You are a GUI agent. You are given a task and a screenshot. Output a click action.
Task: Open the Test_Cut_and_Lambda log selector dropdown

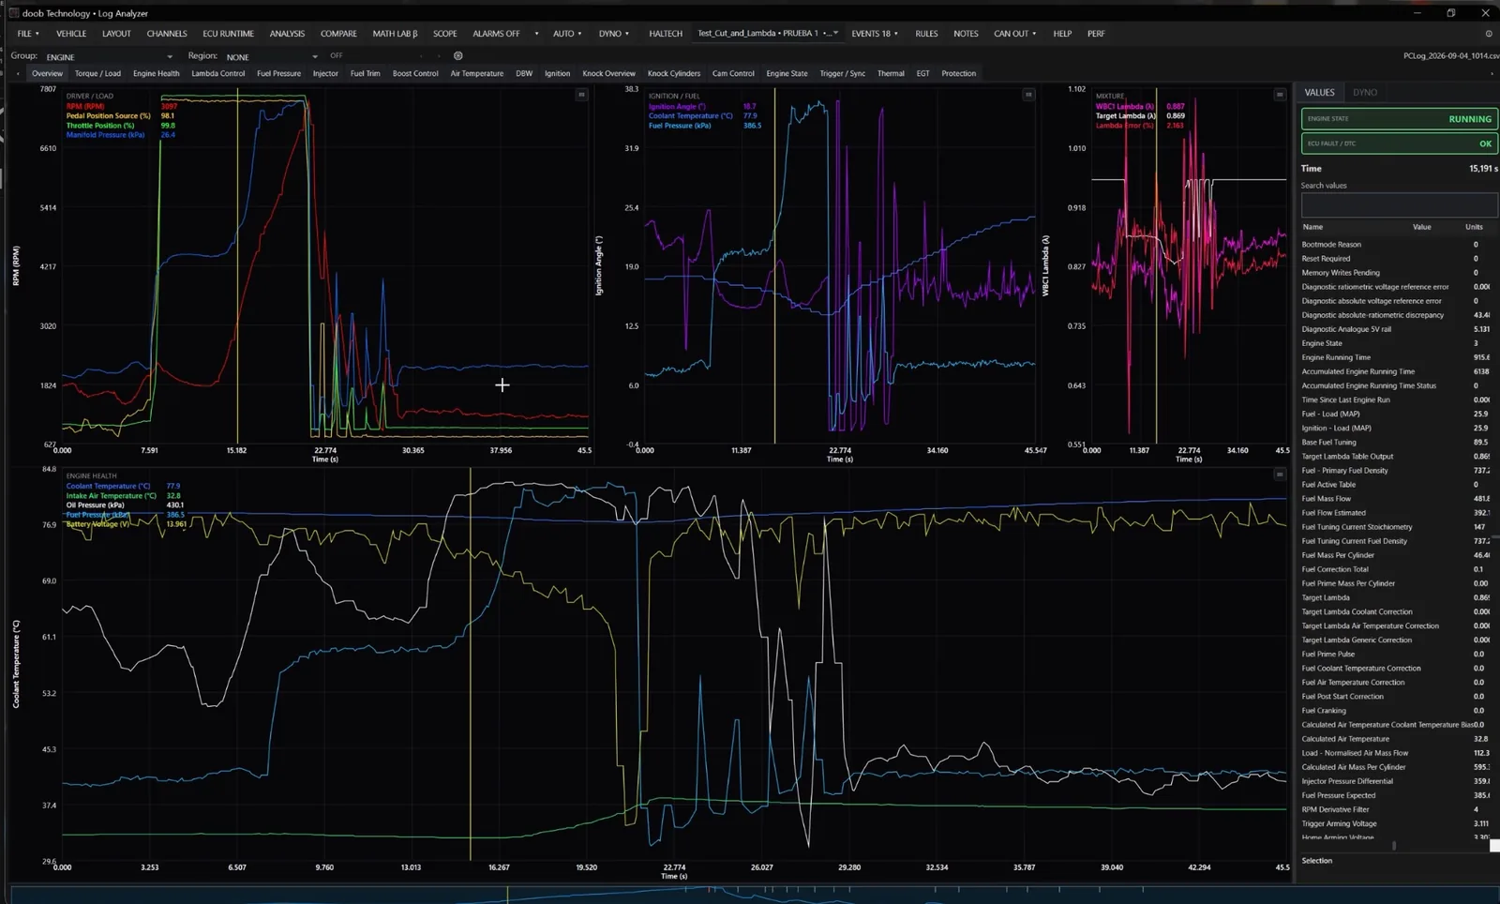click(768, 34)
